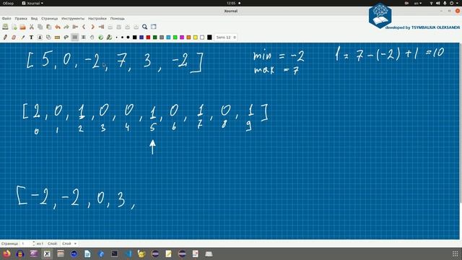462x260 pixels.
Task: Open the Файл menu
Action: coord(6,19)
